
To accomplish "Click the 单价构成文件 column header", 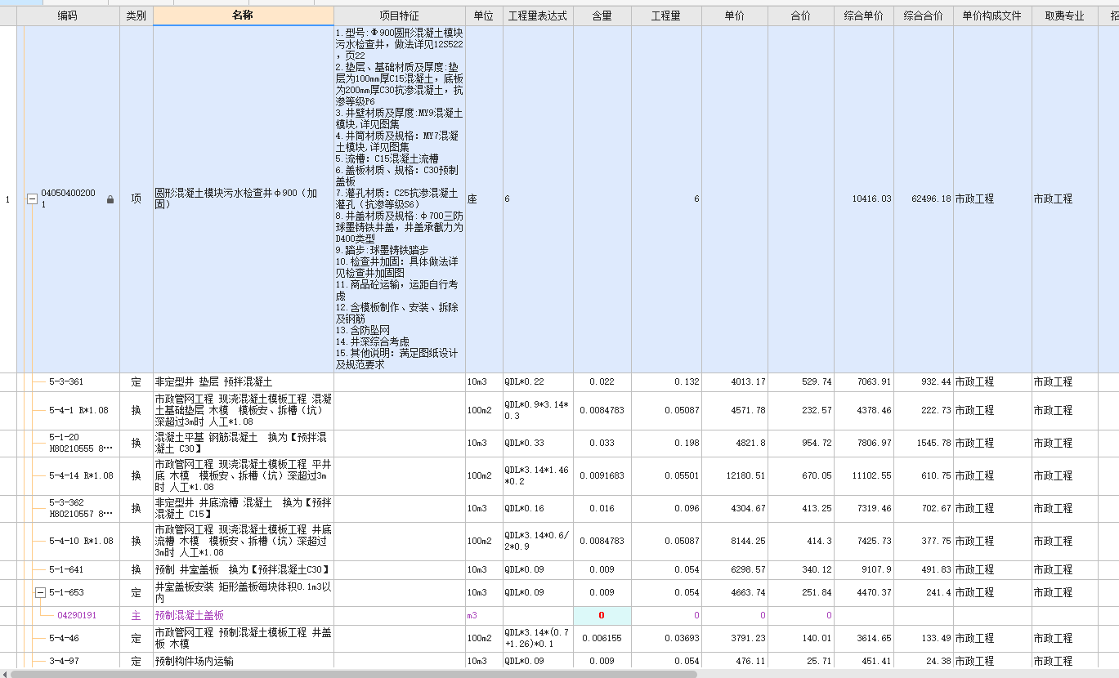I will (x=992, y=16).
